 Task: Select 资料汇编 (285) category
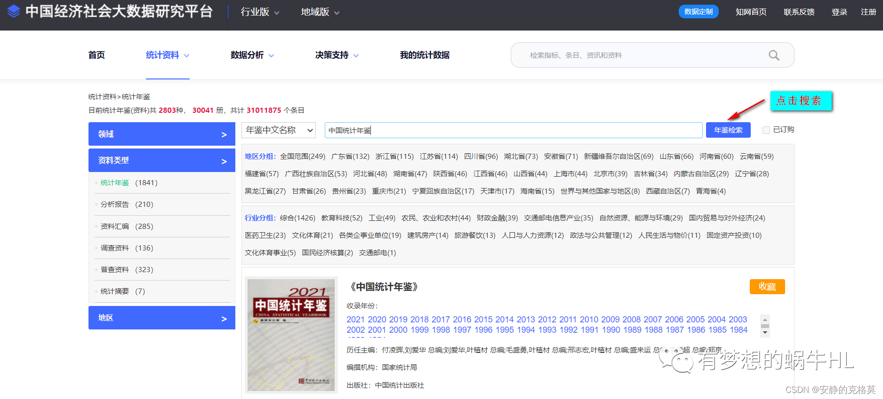pos(127,227)
